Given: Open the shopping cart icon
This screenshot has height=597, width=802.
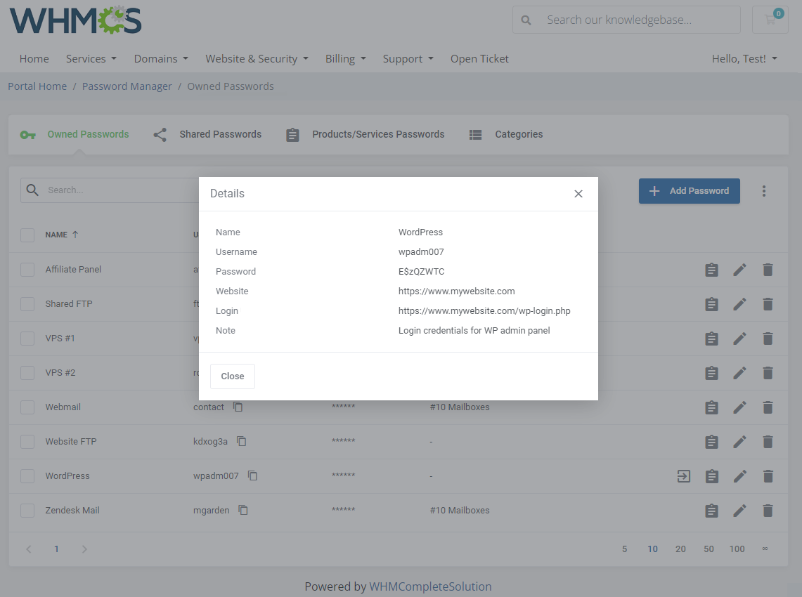Looking at the screenshot, I should point(770,20).
